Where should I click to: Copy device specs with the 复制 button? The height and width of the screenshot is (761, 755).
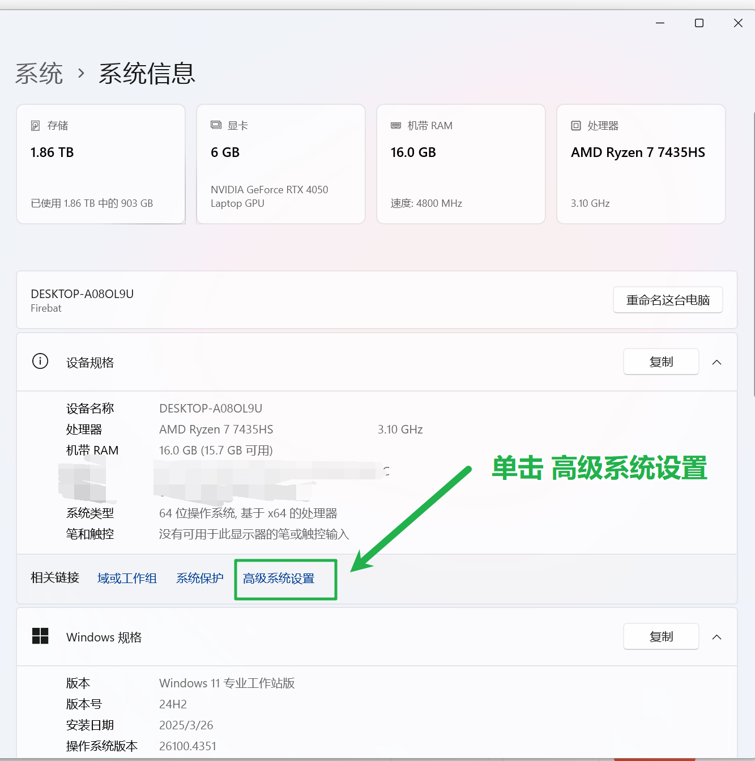pos(661,362)
